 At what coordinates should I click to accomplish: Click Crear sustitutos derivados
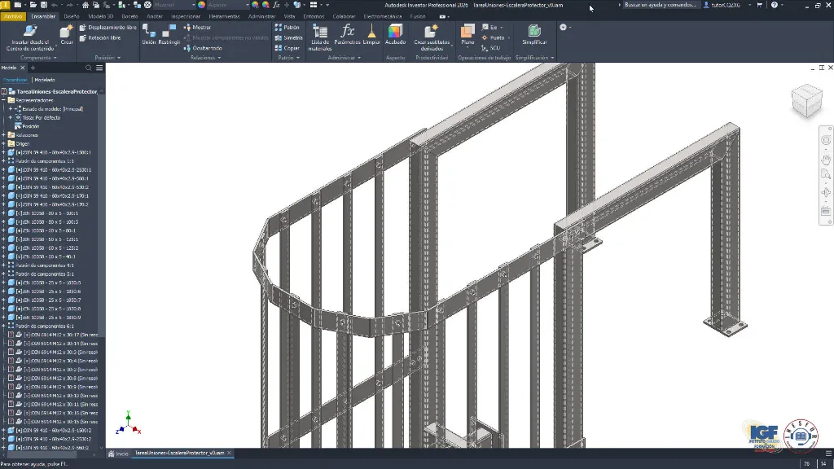tap(432, 37)
